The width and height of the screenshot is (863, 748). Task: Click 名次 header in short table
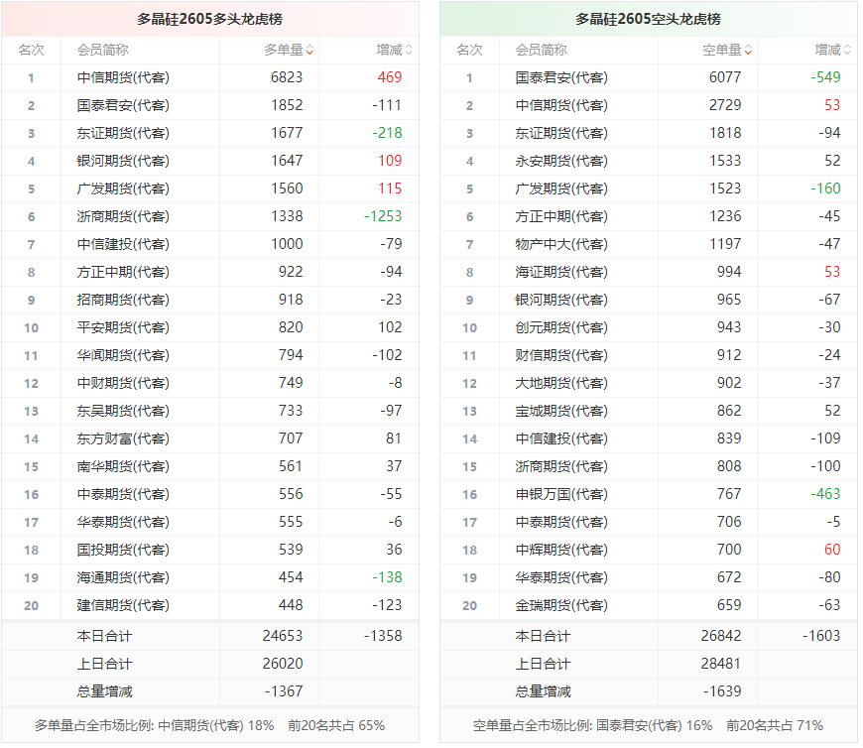pos(469,50)
